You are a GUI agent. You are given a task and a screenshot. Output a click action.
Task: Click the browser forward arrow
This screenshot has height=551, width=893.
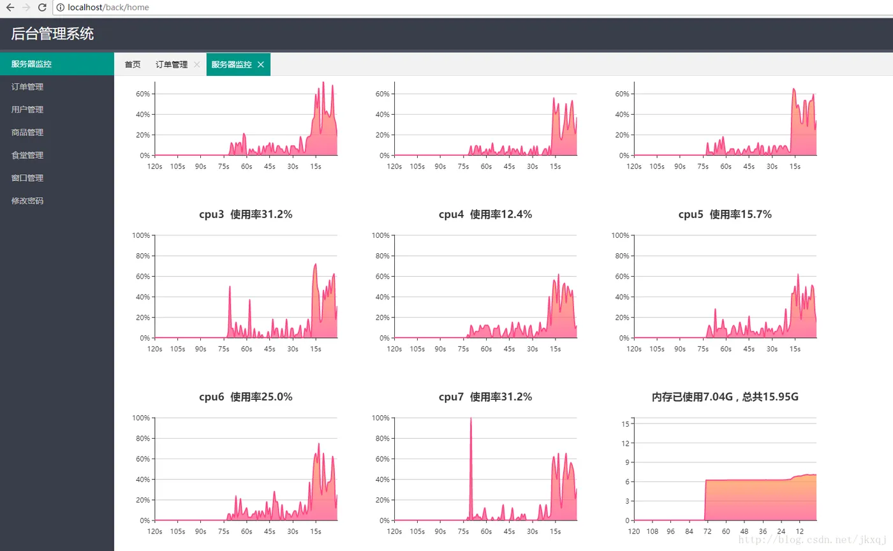point(26,8)
